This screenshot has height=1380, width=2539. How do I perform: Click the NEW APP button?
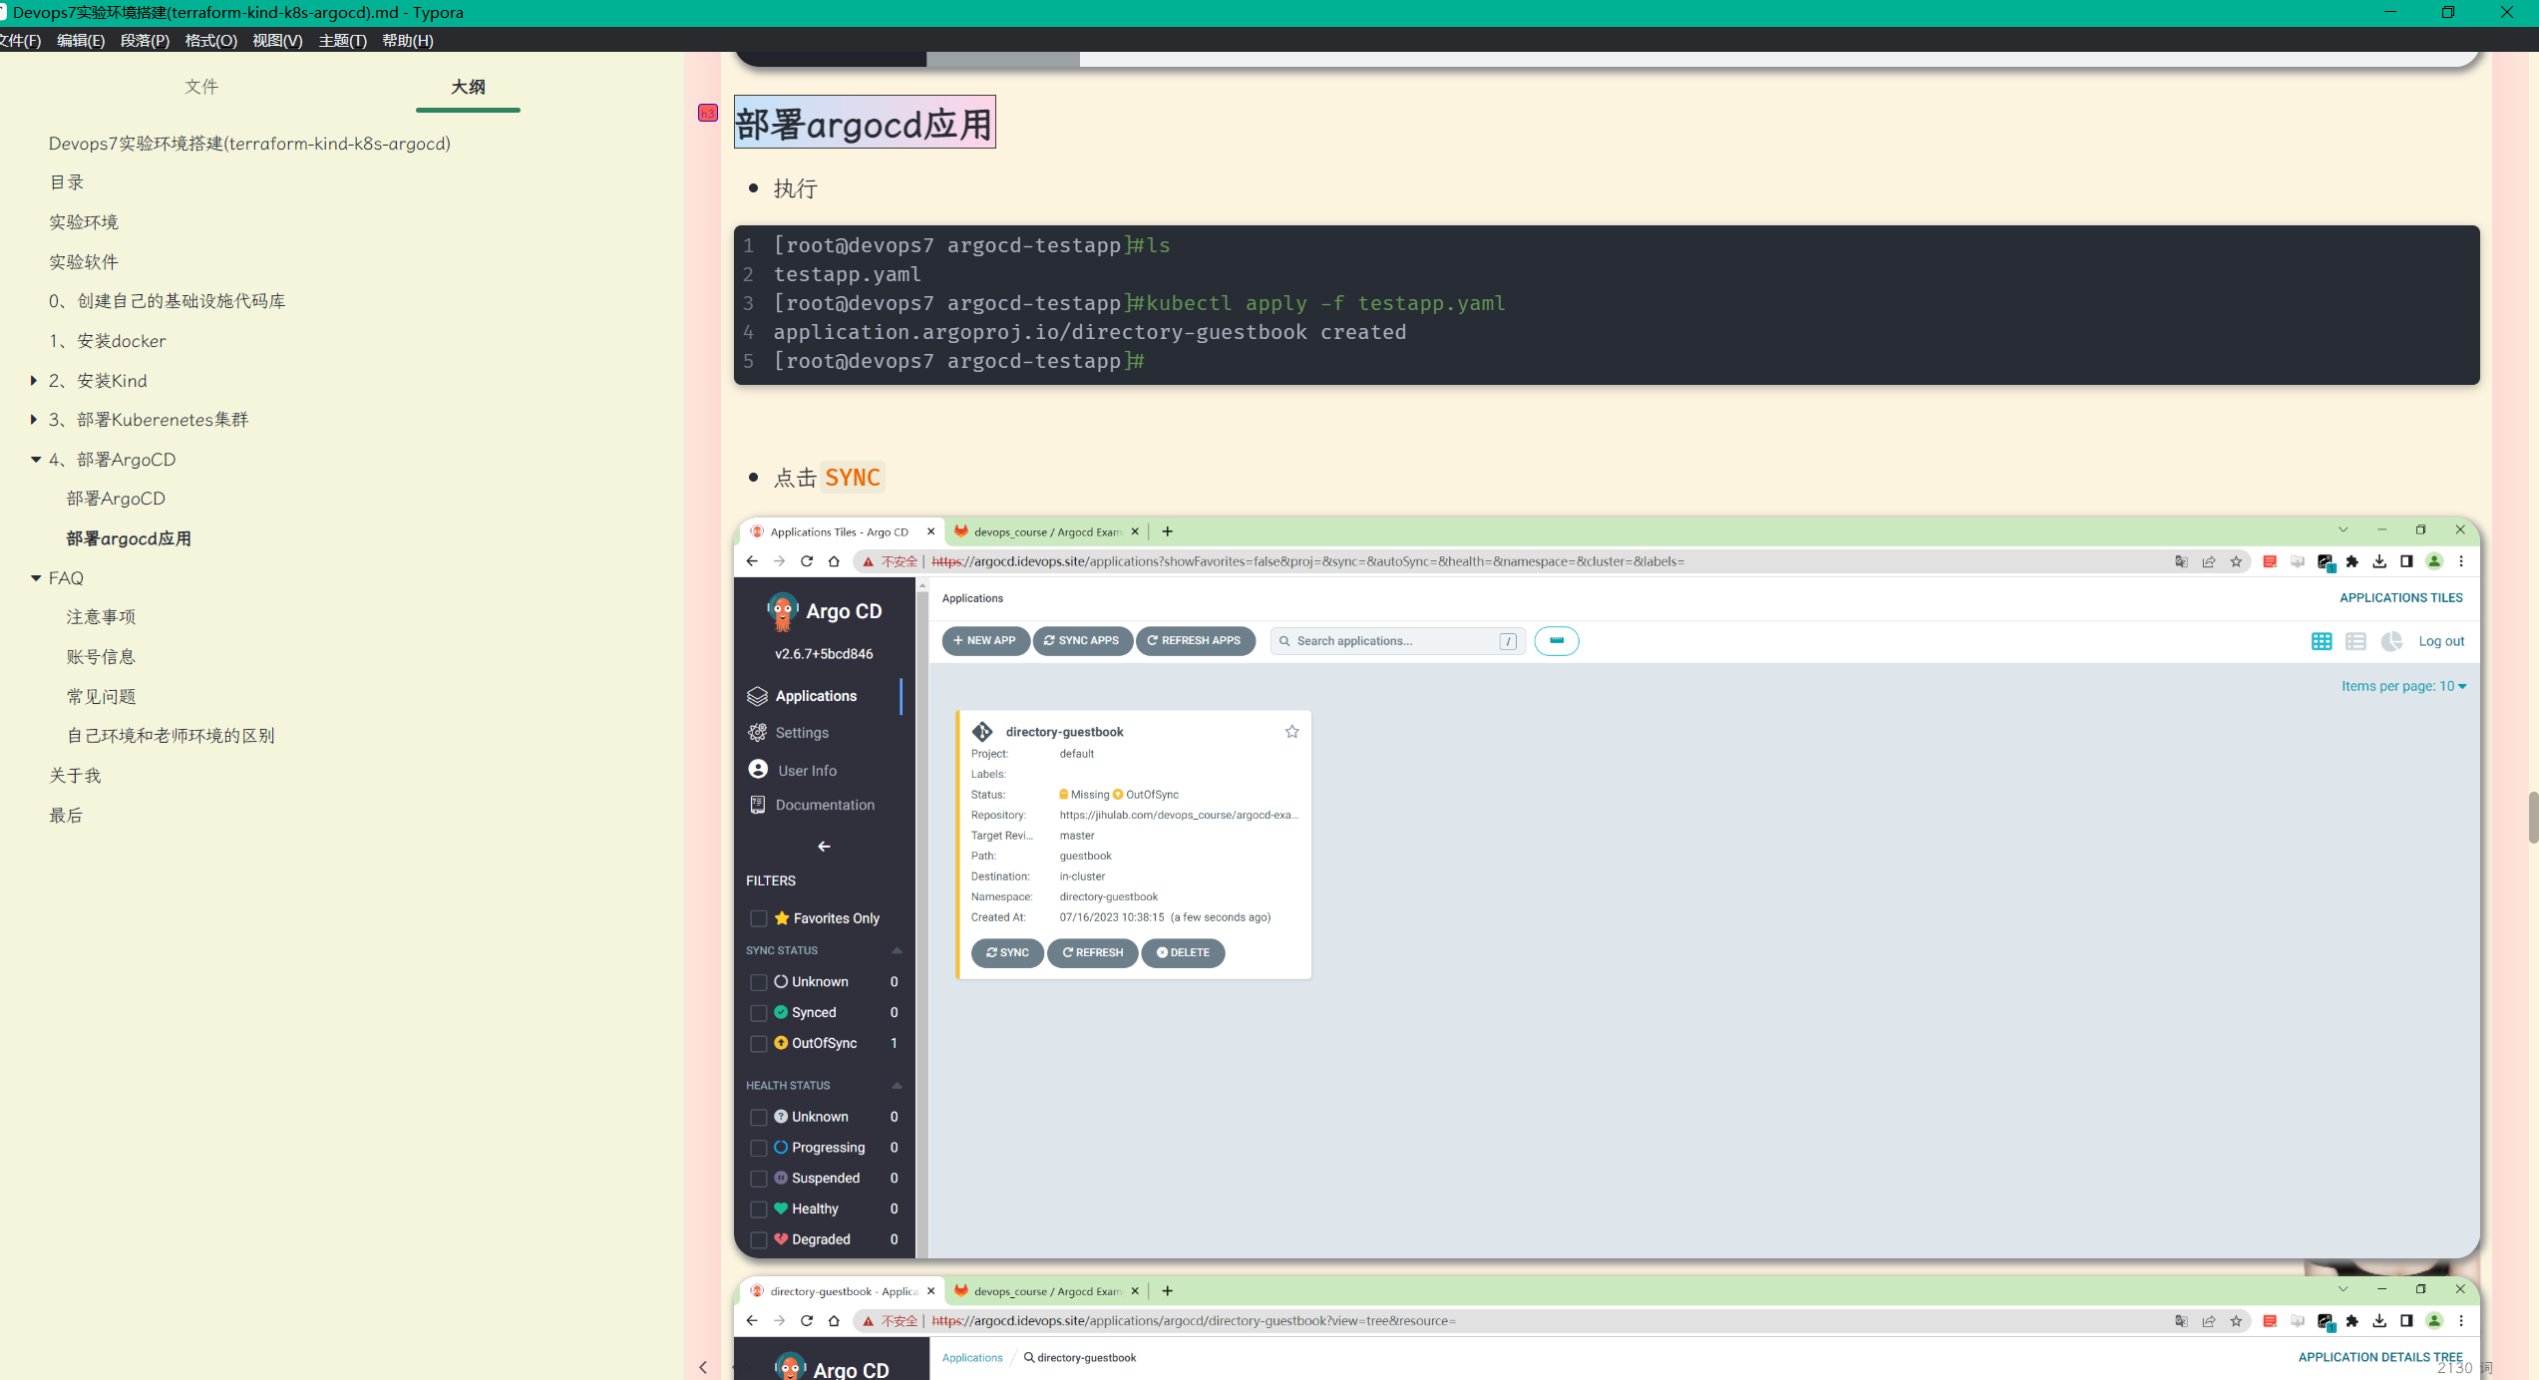[985, 641]
